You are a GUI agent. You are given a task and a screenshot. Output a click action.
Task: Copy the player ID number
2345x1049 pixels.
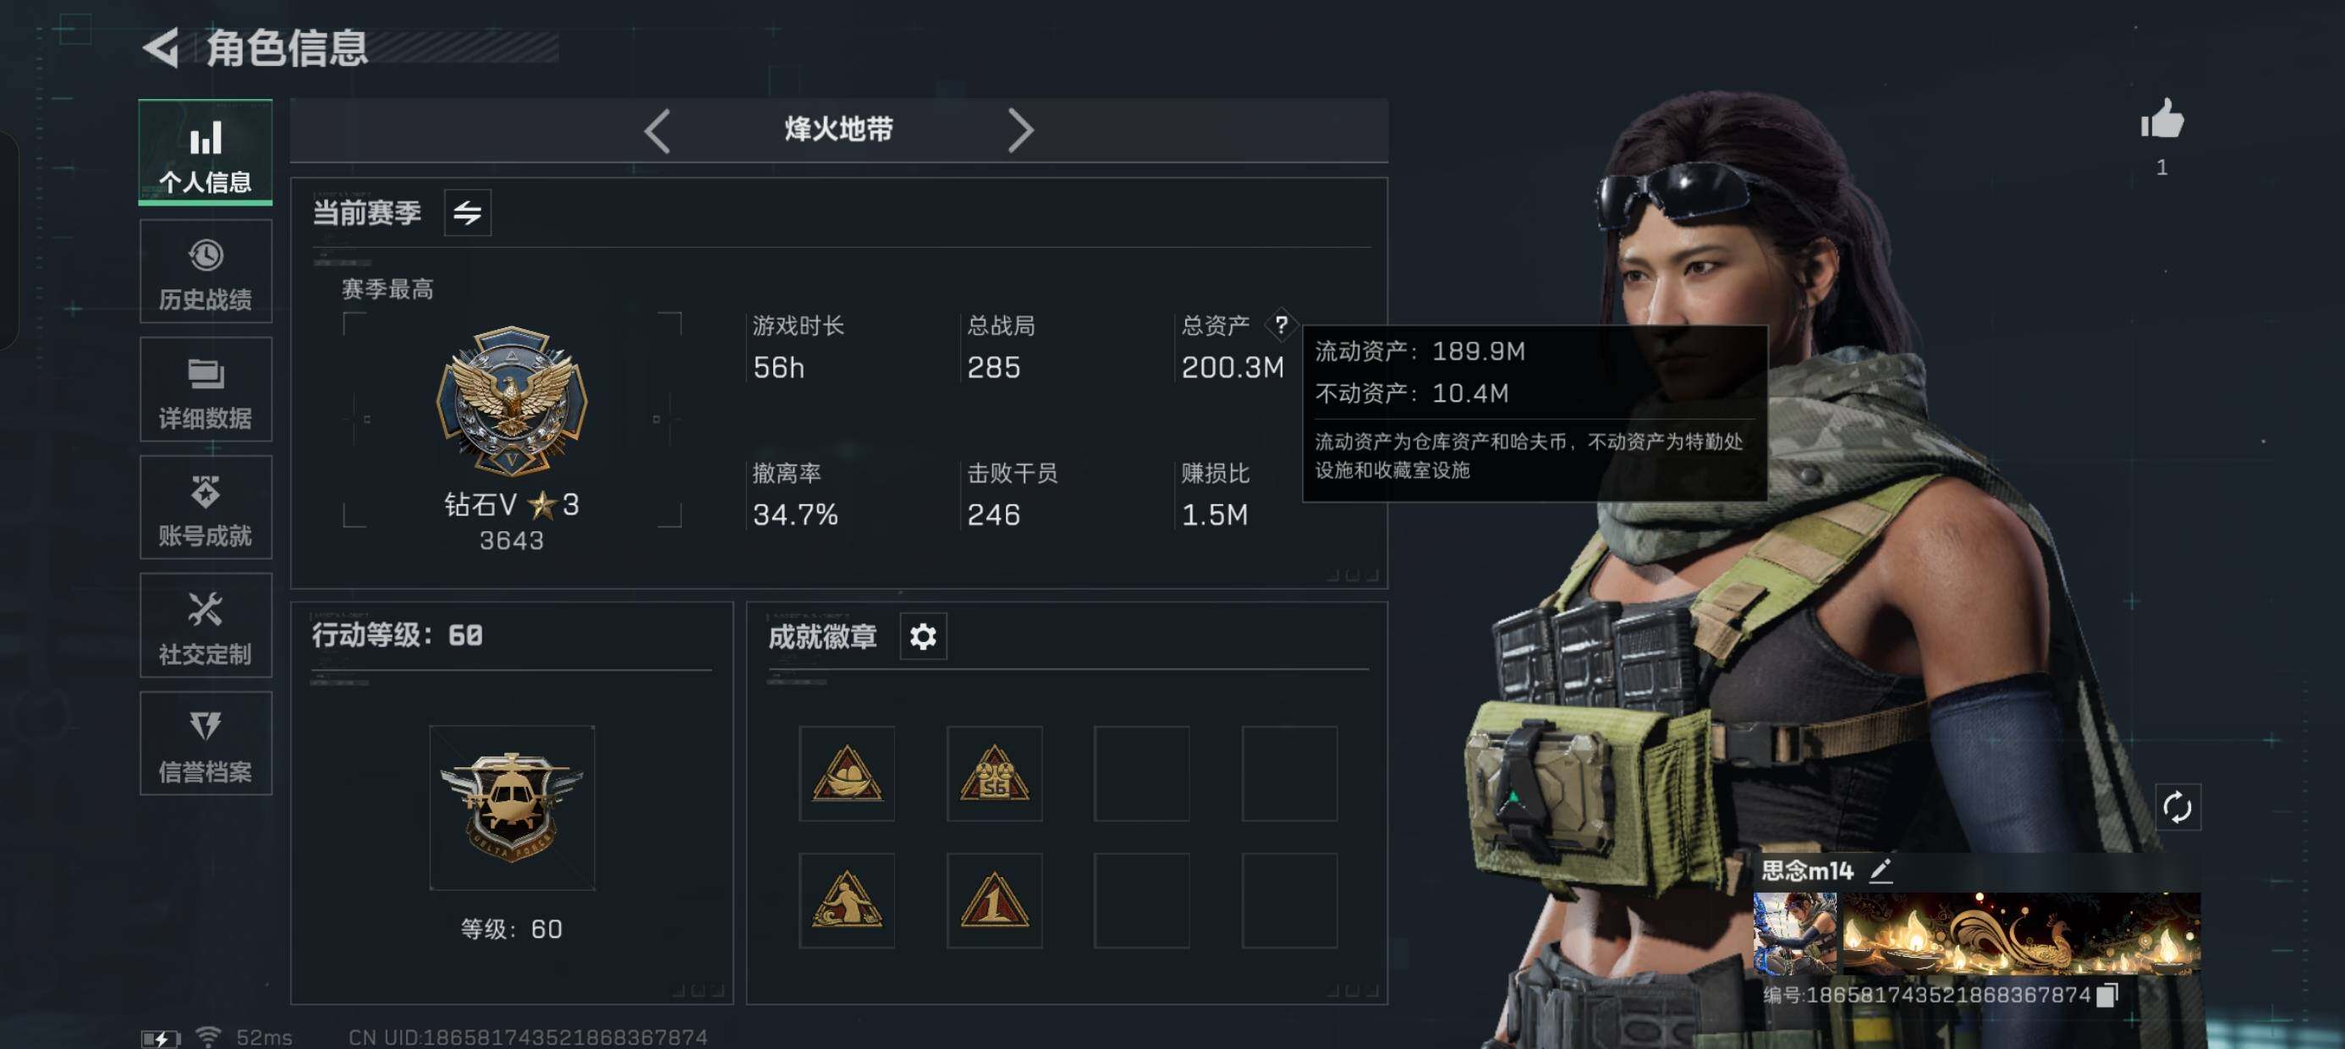pyautogui.click(x=2106, y=995)
